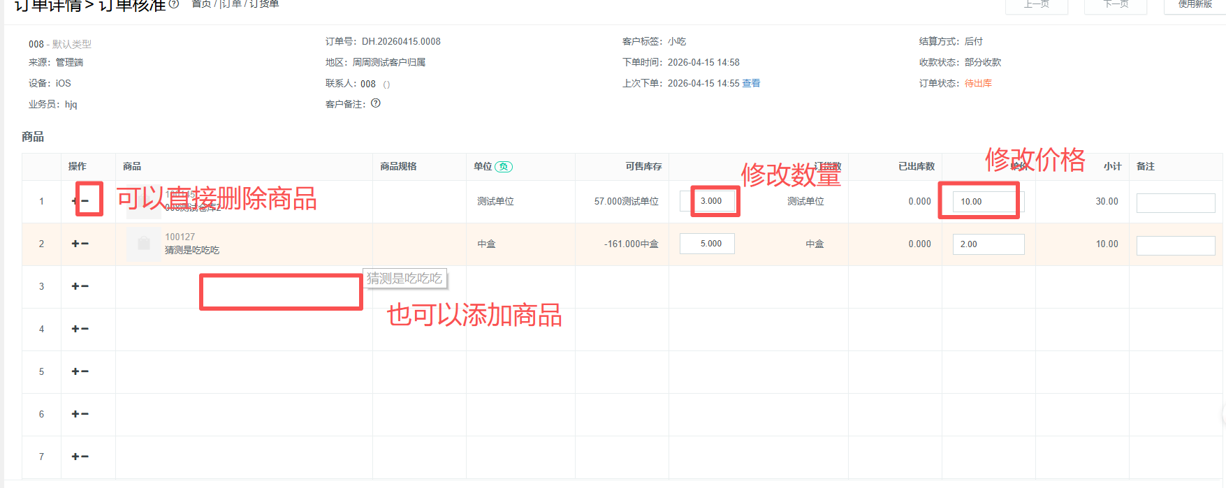Click order number DH.20260415.0008
Viewport: 1226px width, 488px height.
click(401, 41)
